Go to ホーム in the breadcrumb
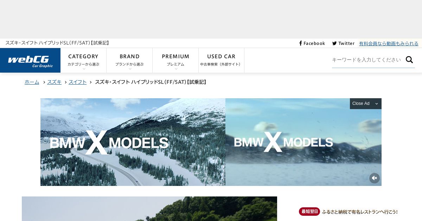Screen dimensions: 422x221 click(32, 82)
